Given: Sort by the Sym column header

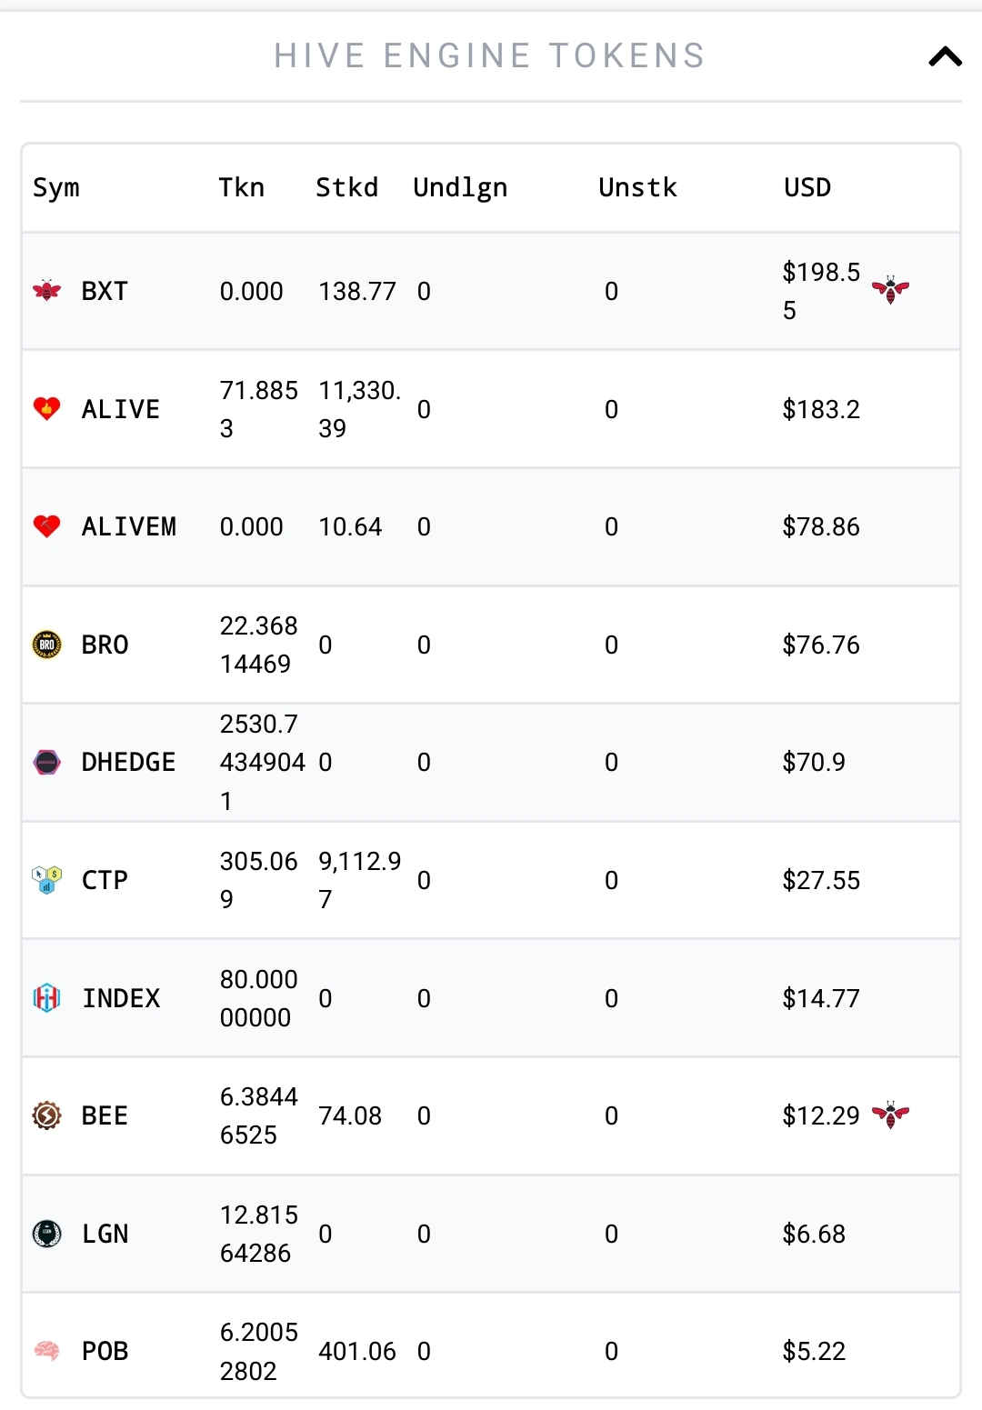Looking at the screenshot, I should pos(56,188).
